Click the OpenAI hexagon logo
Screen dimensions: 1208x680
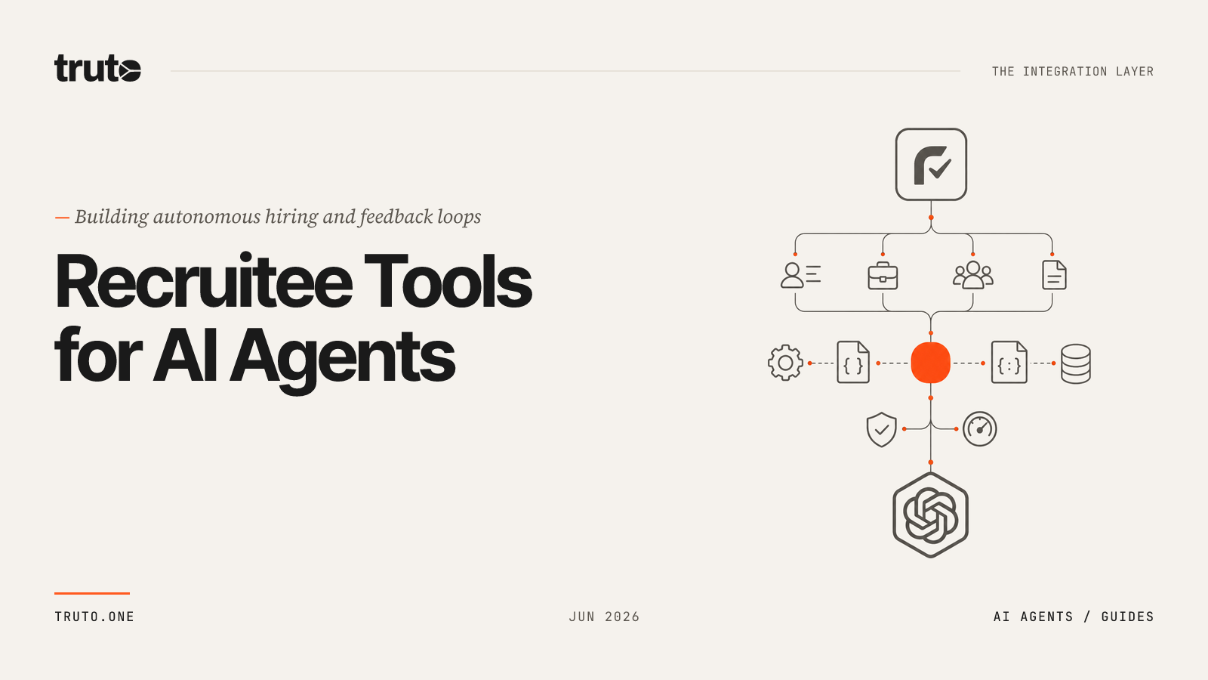(x=930, y=515)
